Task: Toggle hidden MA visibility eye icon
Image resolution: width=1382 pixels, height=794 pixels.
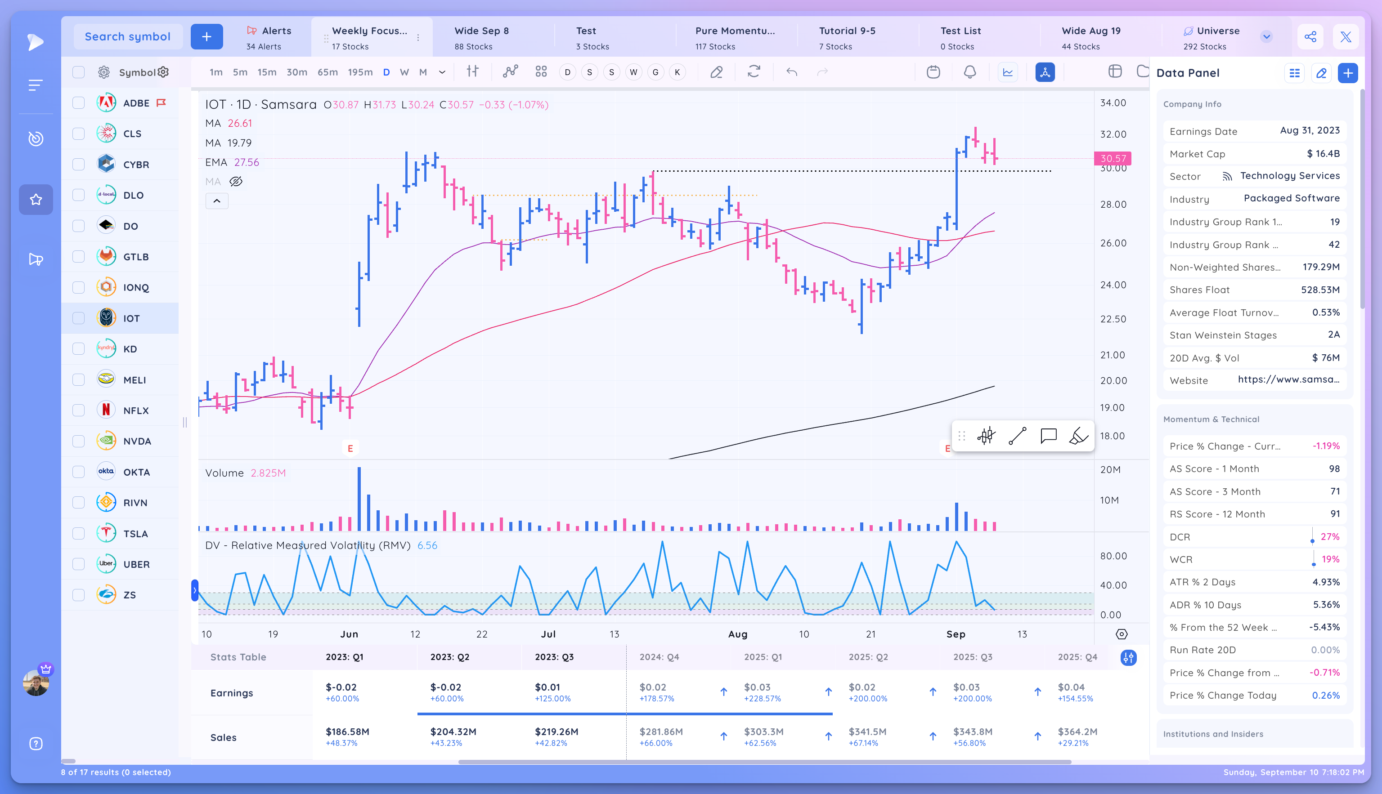Action: click(x=236, y=182)
